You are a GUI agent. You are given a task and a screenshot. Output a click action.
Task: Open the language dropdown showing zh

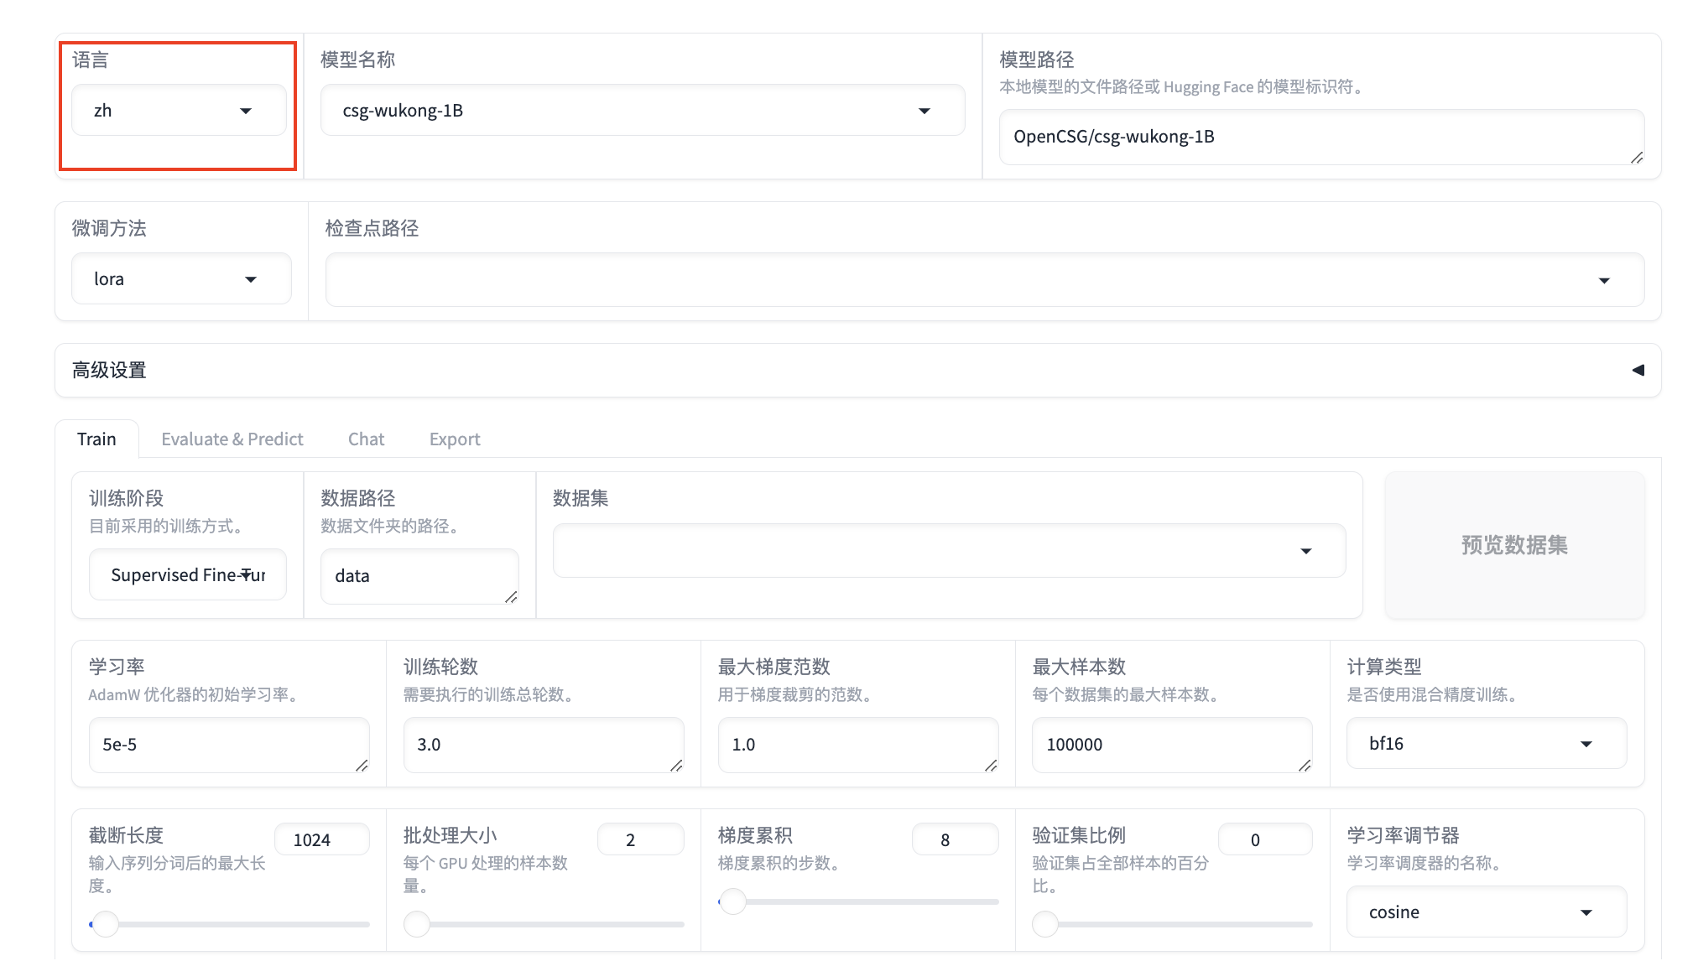tap(178, 111)
